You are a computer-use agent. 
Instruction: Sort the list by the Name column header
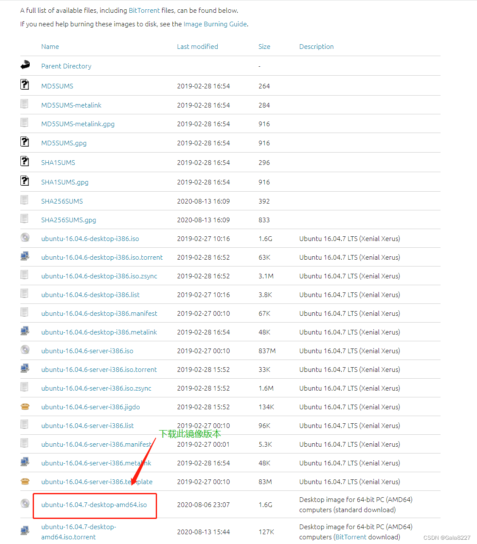(x=50, y=47)
